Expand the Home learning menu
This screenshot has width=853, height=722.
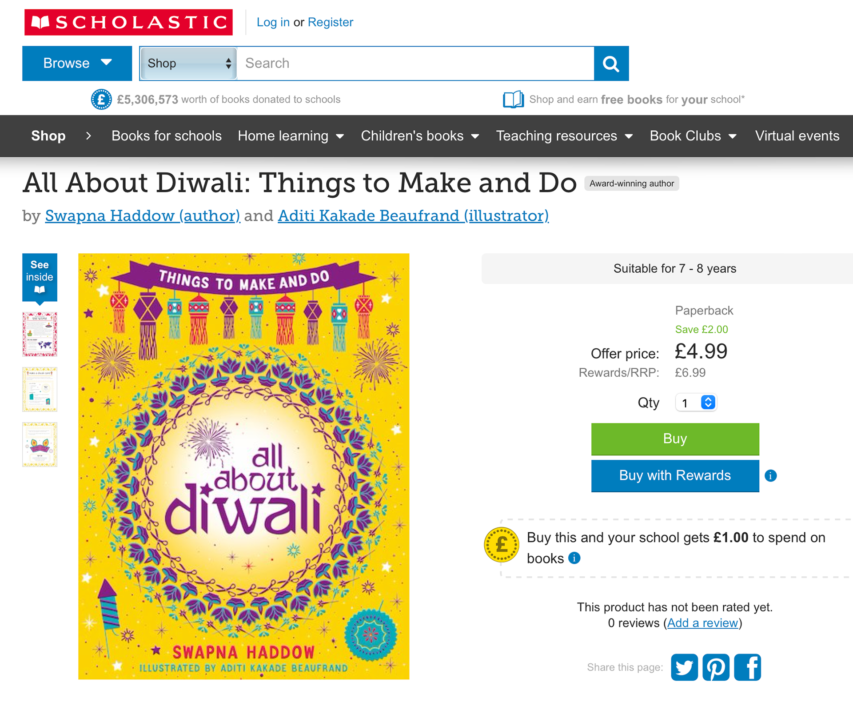coord(291,136)
